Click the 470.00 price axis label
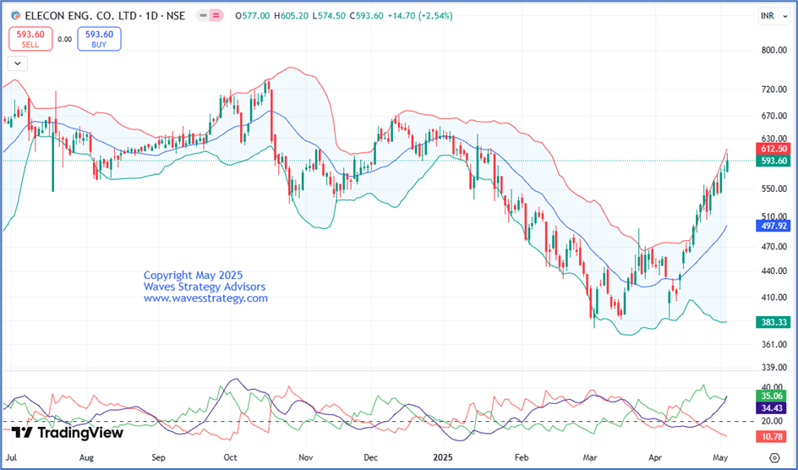Screen dimensions: 798x470 (x=774, y=247)
